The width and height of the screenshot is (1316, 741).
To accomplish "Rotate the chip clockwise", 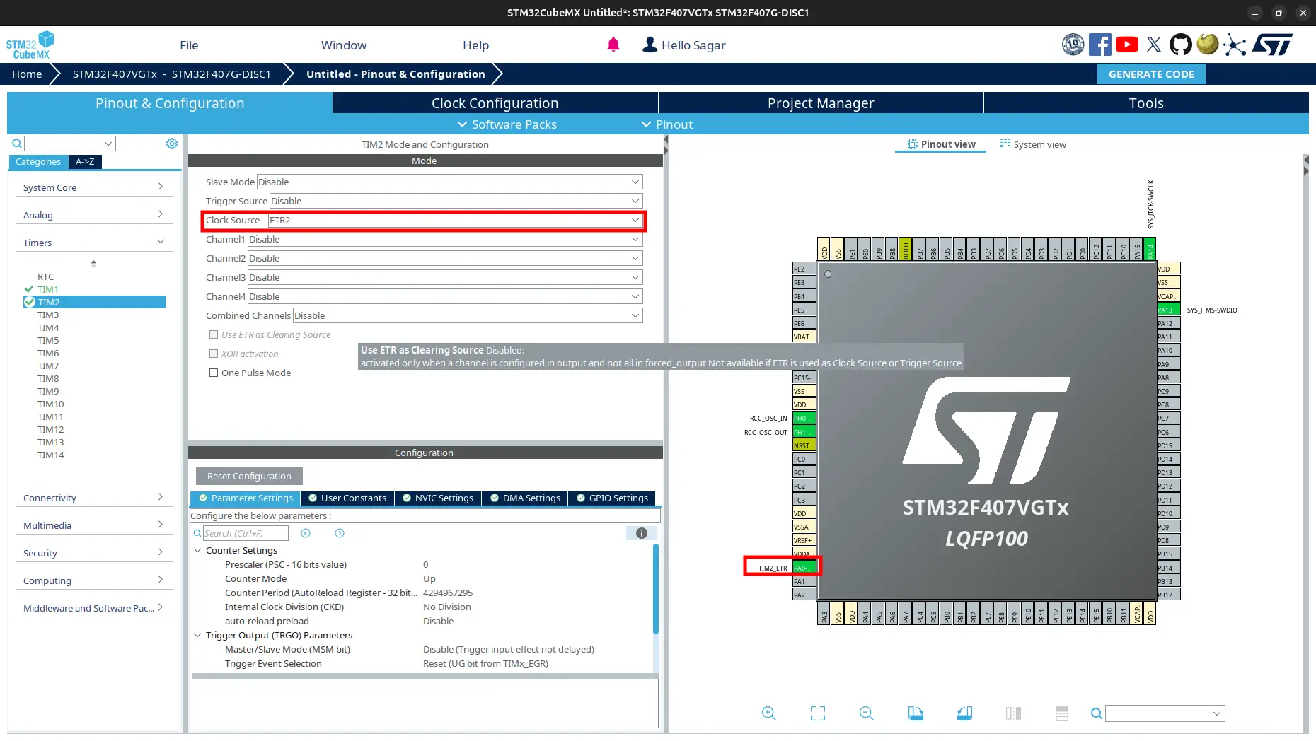I will click(916, 713).
